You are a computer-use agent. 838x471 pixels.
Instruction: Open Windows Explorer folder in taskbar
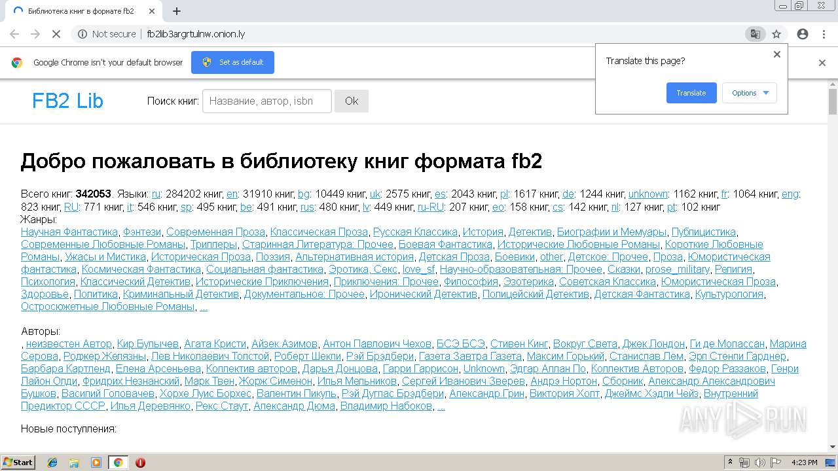tap(74, 462)
